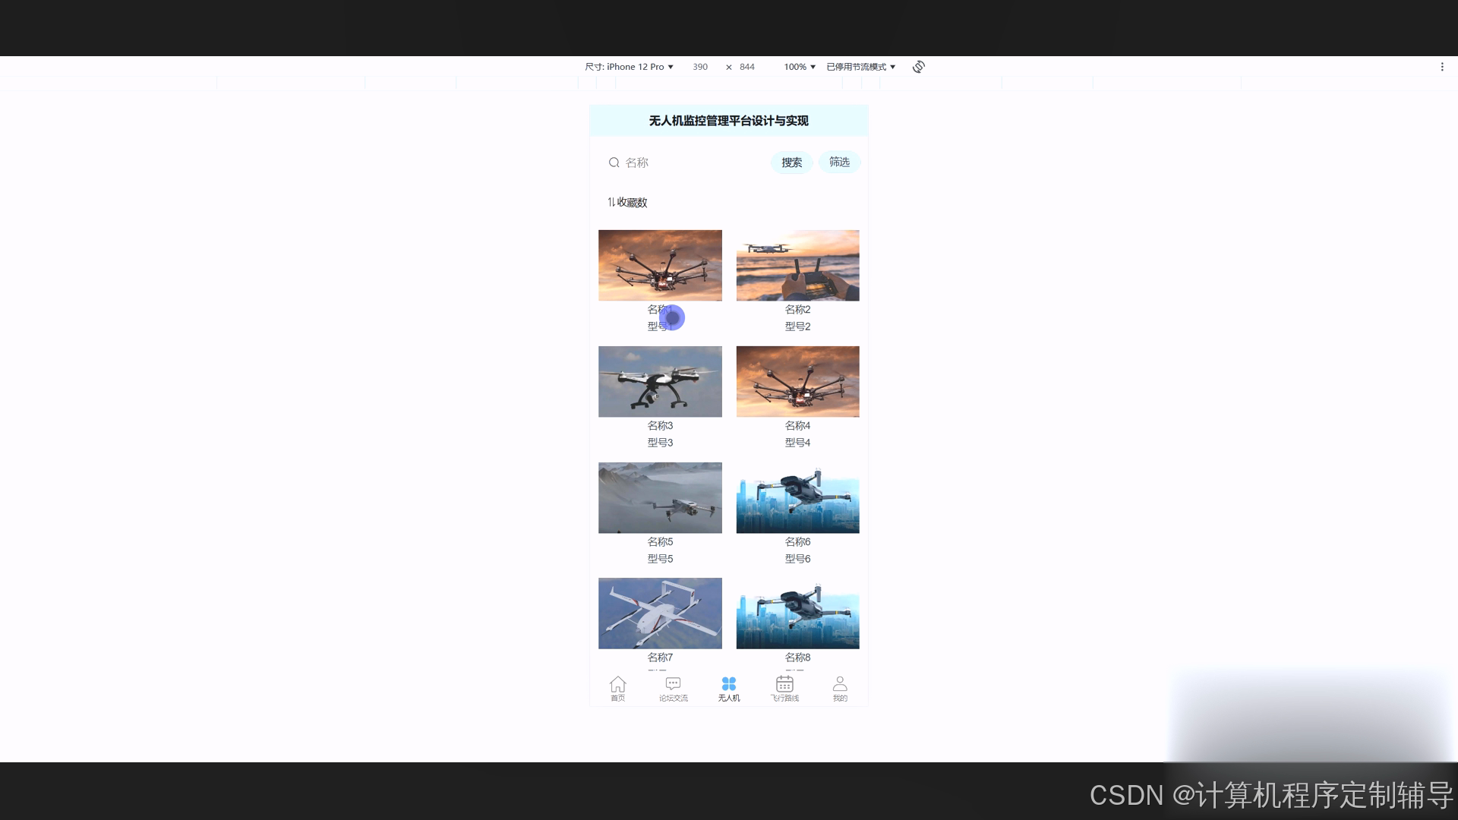1458x820 pixels.
Task: Open the 飞行路线 flight route calendar icon
Action: (x=784, y=685)
